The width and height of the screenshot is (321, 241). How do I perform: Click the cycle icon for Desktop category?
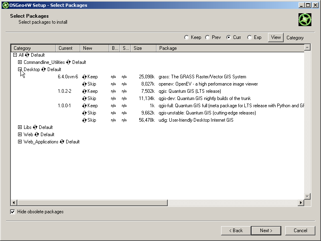pos(44,69)
